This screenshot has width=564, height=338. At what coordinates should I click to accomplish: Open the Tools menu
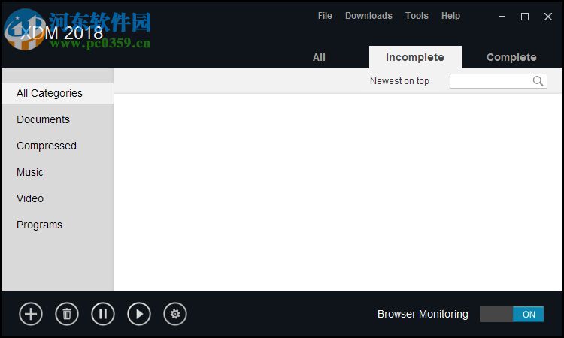point(417,16)
